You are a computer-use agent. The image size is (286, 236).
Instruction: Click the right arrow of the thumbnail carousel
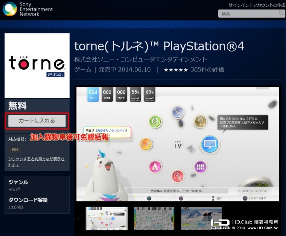pos(277,218)
